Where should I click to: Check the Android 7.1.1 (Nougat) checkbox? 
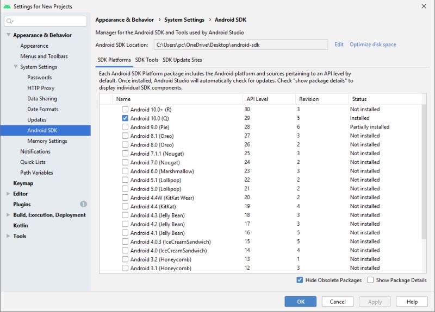pos(125,154)
